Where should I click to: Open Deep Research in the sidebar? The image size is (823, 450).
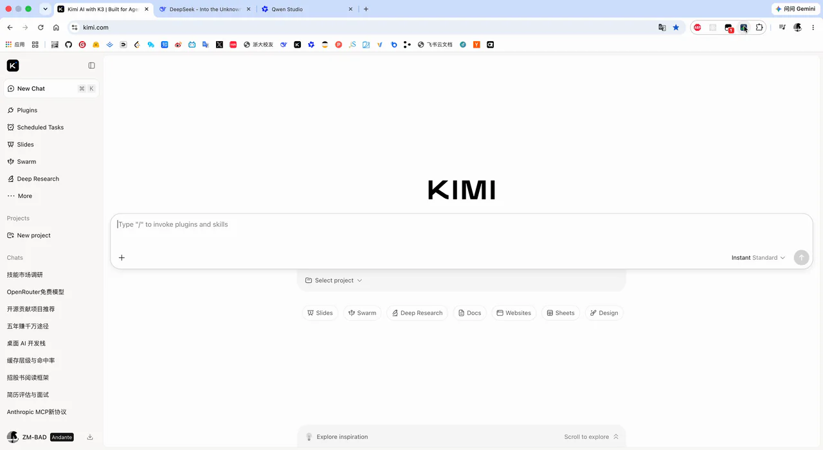point(51,179)
